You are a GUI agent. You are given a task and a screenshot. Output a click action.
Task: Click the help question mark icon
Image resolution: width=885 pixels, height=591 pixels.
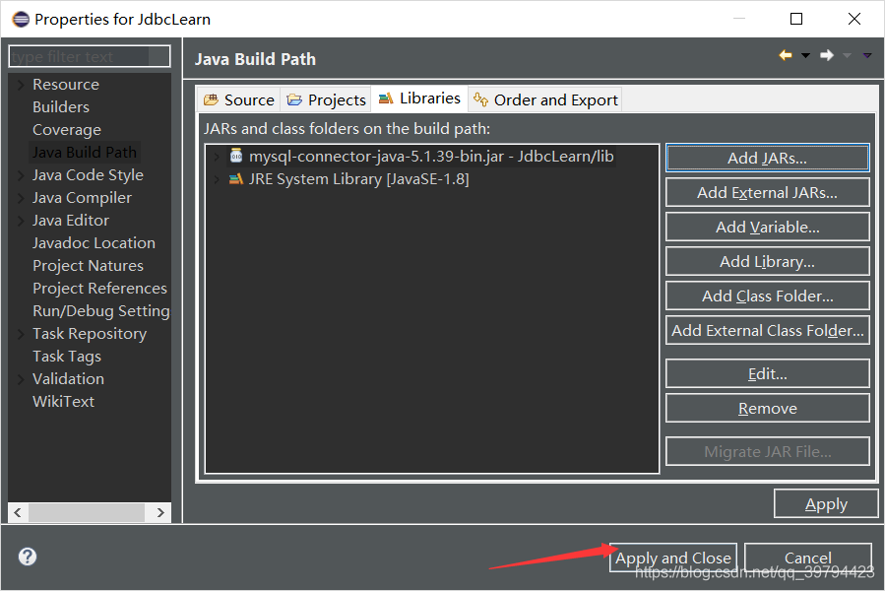pyautogui.click(x=28, y=557)
